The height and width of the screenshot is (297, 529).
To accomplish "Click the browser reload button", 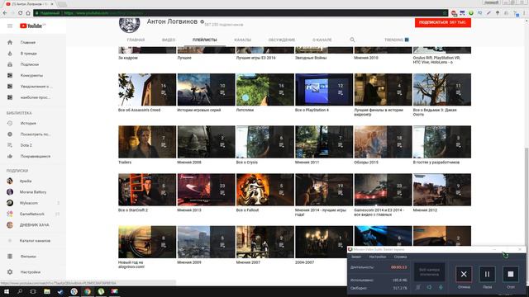I will tap(20, 13).
